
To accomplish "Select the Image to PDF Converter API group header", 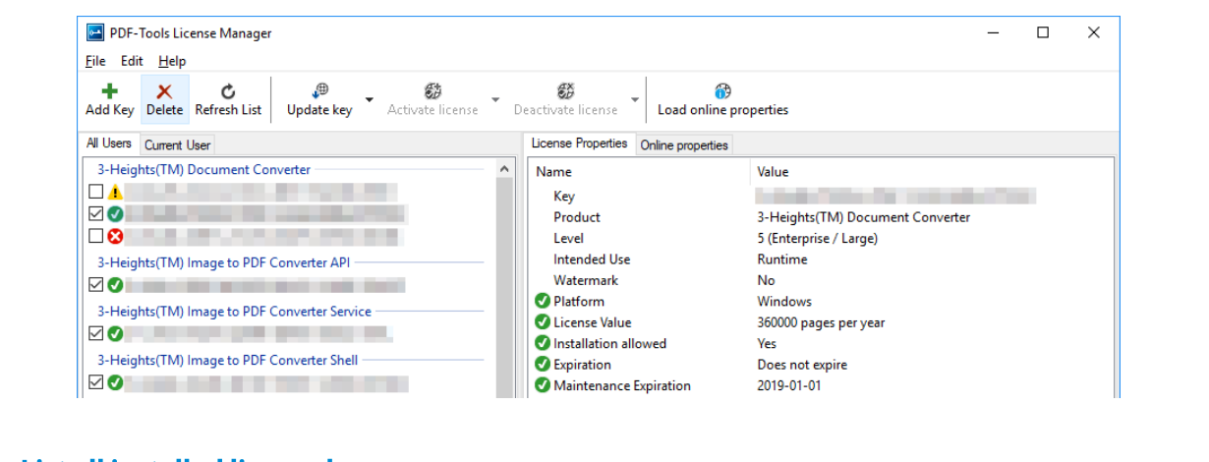I will [224, 262].
